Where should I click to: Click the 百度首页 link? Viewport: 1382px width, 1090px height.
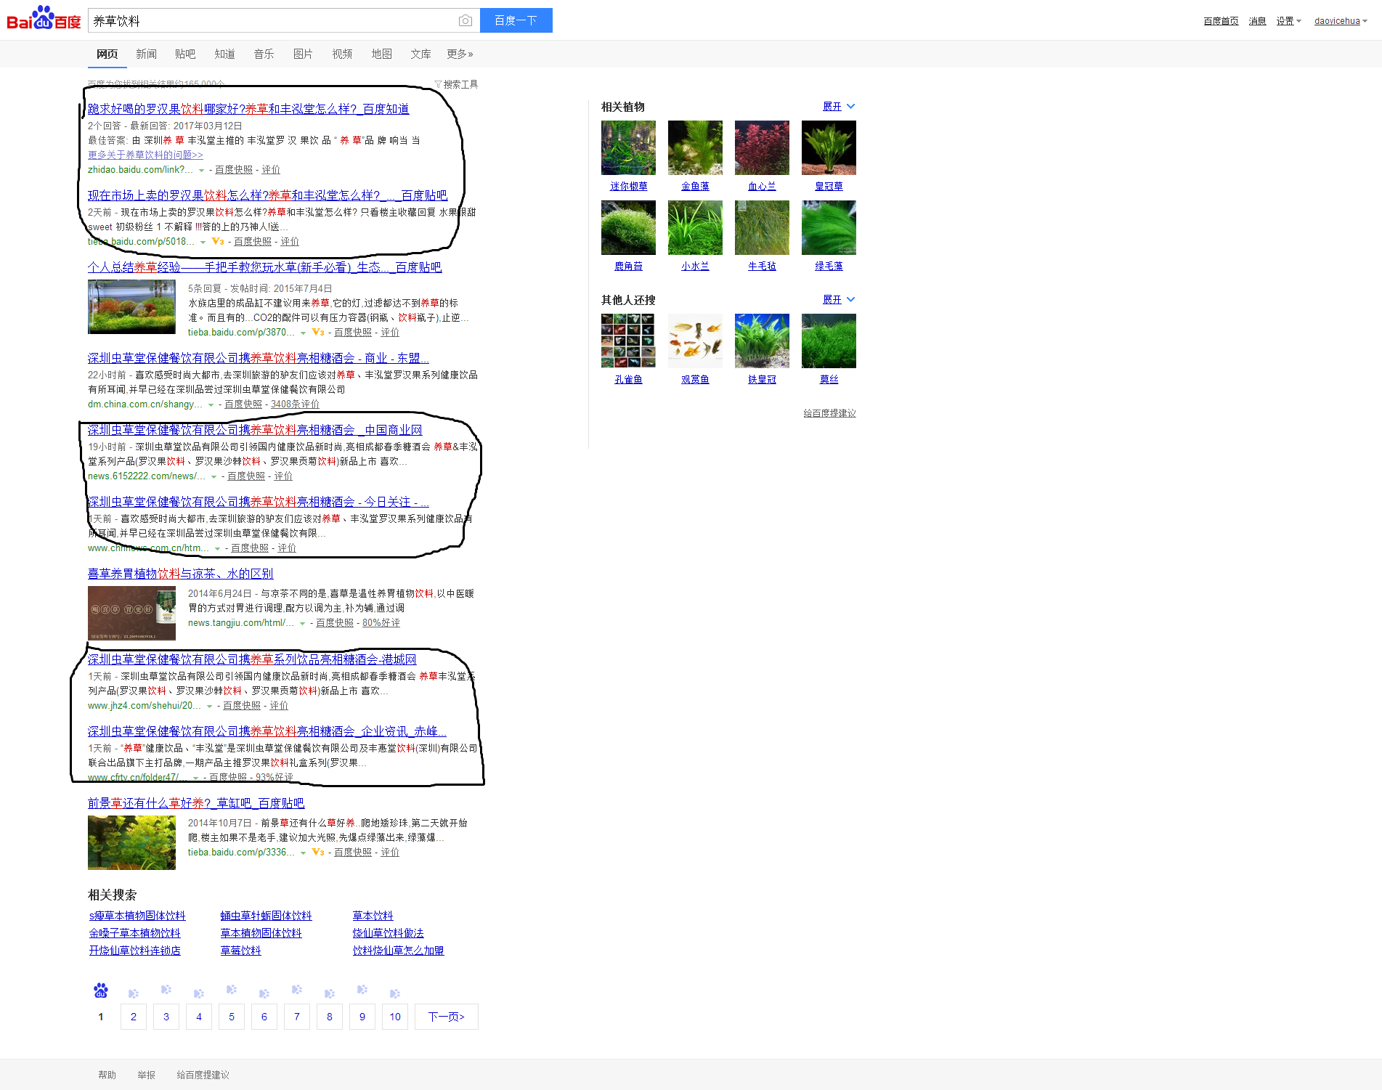1221,21
